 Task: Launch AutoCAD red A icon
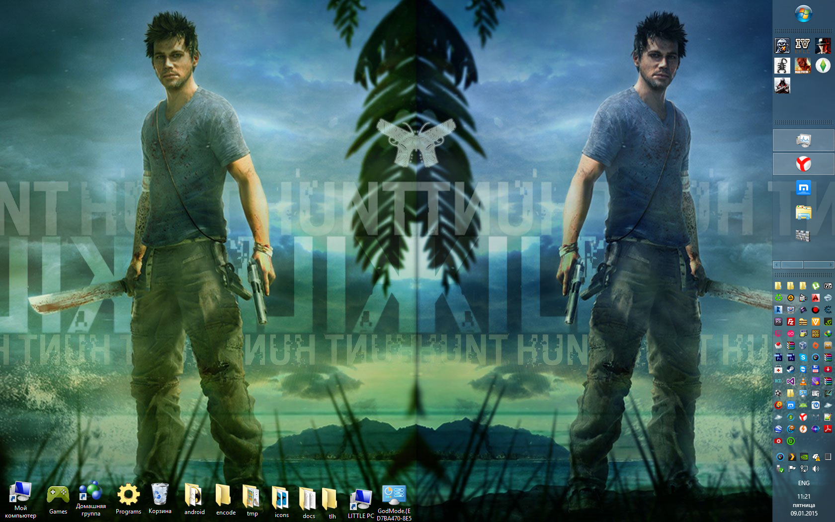point(816,297)
